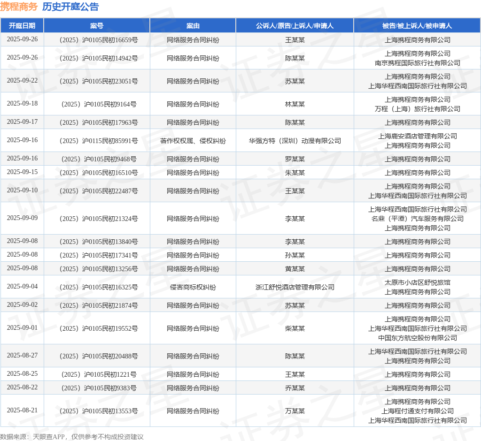
Task: Select defendant 中国东方航空股份有限公司
Action: [418, 338]
